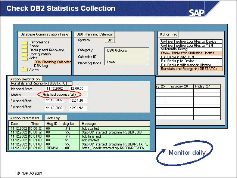237x178 pixels.
Task: Click the Space folder icon
Action: pyautogui.click(x=25, y=46)
